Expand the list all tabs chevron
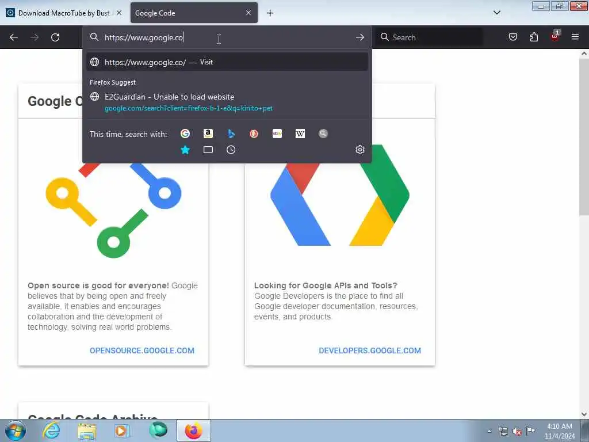This screenshot has height=442, width=589. click(x=496, y=13)
